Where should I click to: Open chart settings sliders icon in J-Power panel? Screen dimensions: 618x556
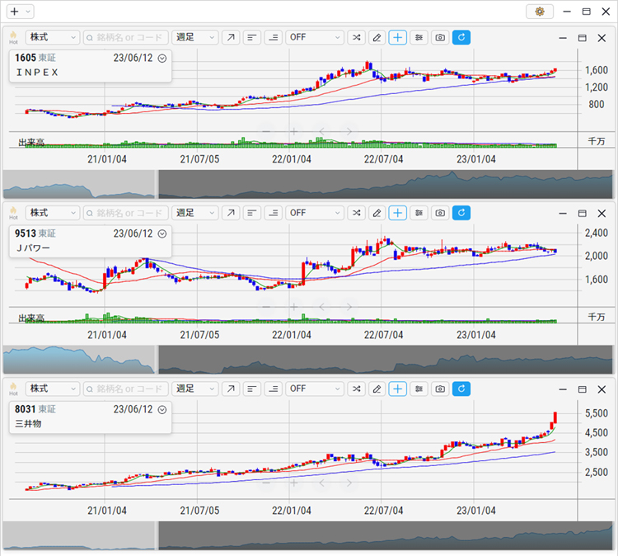(x=419, y=213)
